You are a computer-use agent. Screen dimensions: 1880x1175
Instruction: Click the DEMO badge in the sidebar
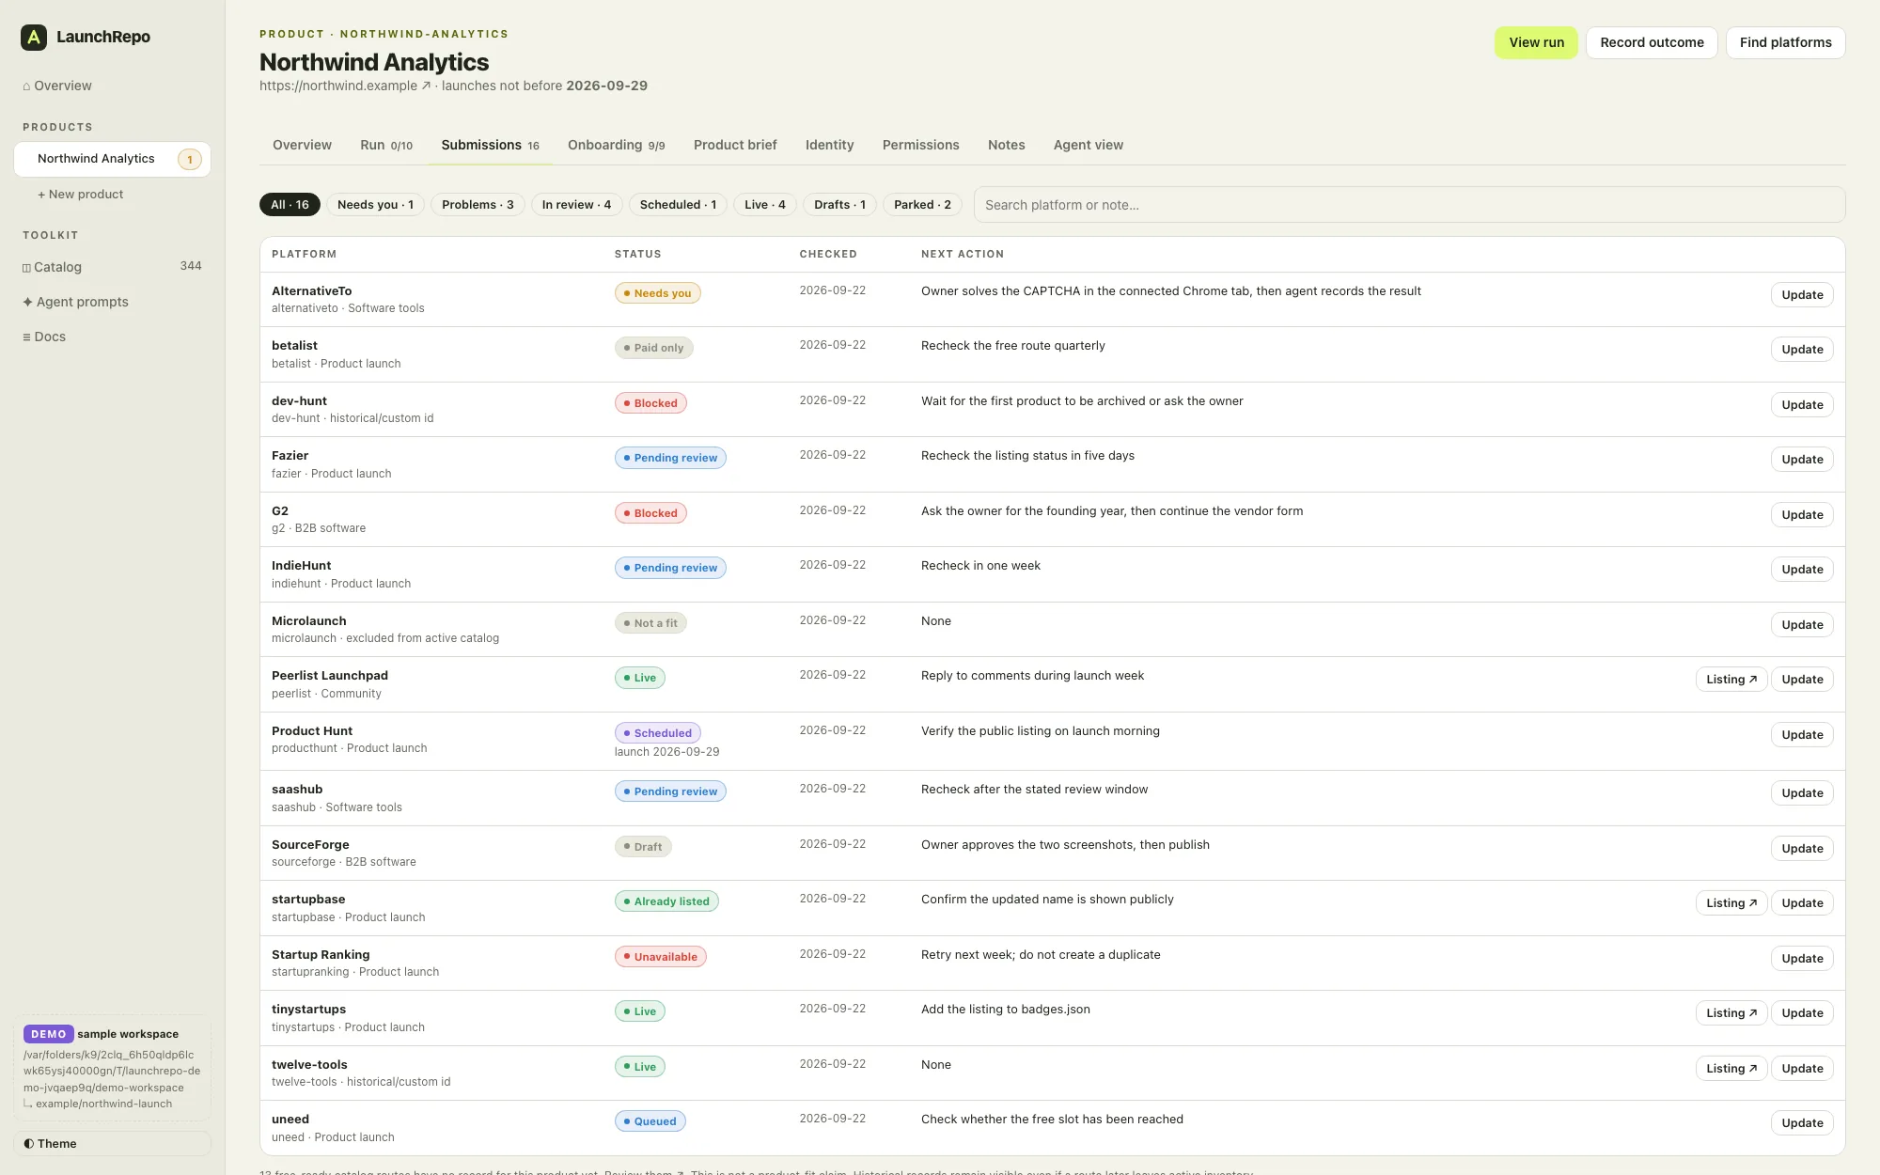[48, 1034]
